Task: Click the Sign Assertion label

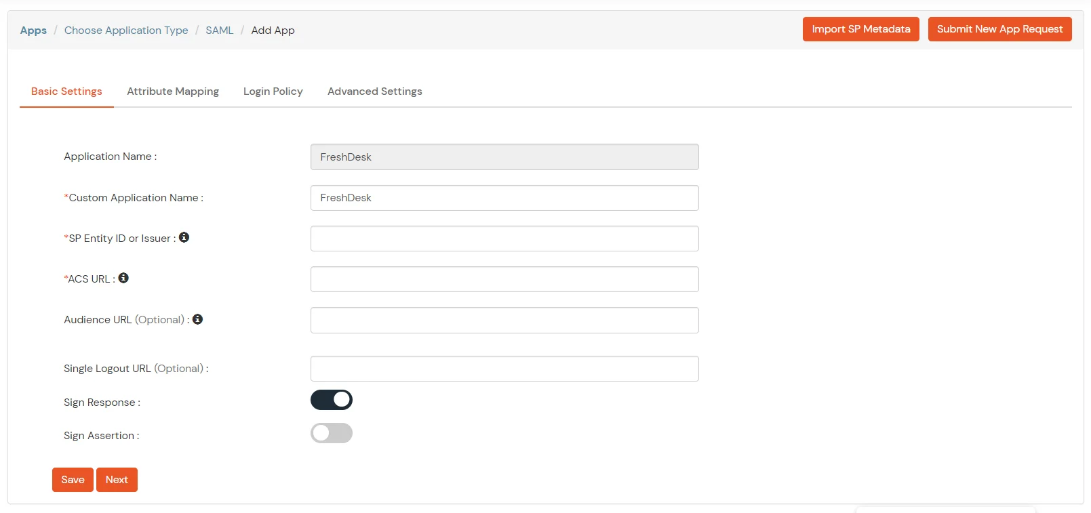Action: (x=102, y=436)
